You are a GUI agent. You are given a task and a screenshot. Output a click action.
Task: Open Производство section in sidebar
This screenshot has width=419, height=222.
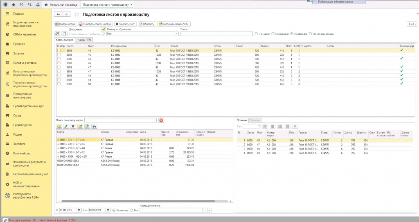point(22,125)
